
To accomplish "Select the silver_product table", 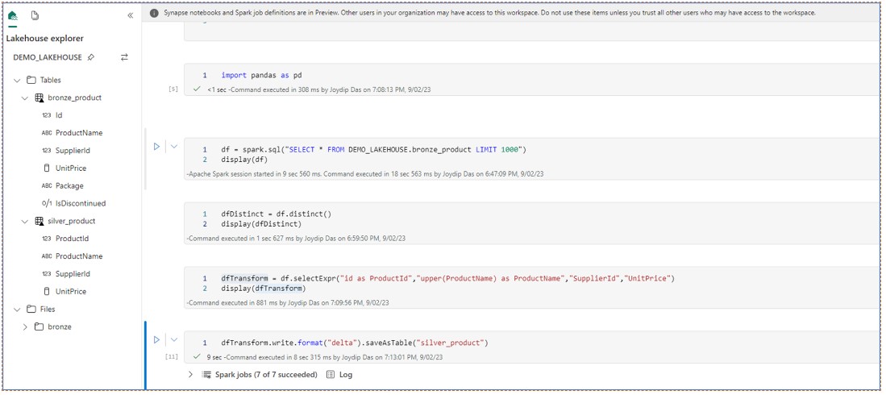I will [72, 221].
